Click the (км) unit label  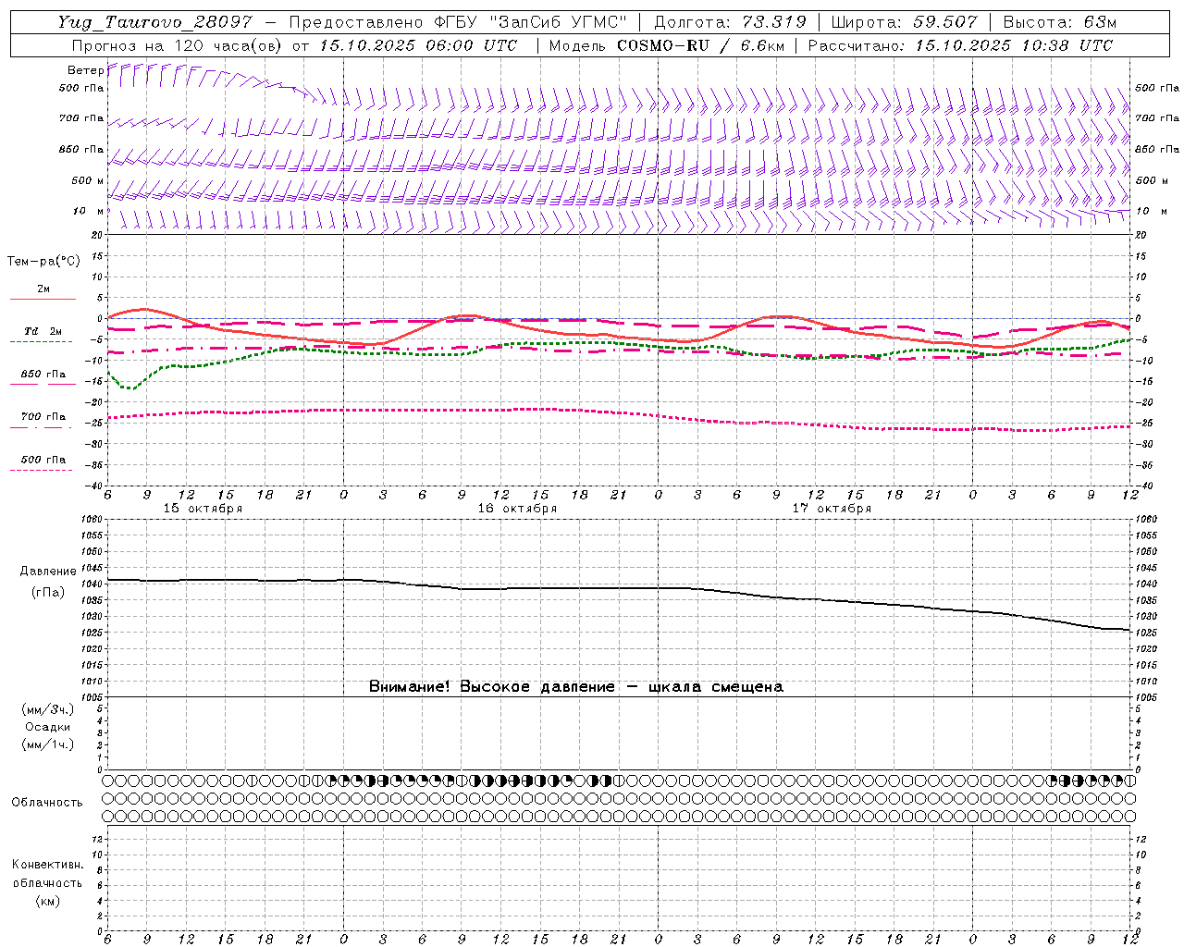[x=47, y=901]
